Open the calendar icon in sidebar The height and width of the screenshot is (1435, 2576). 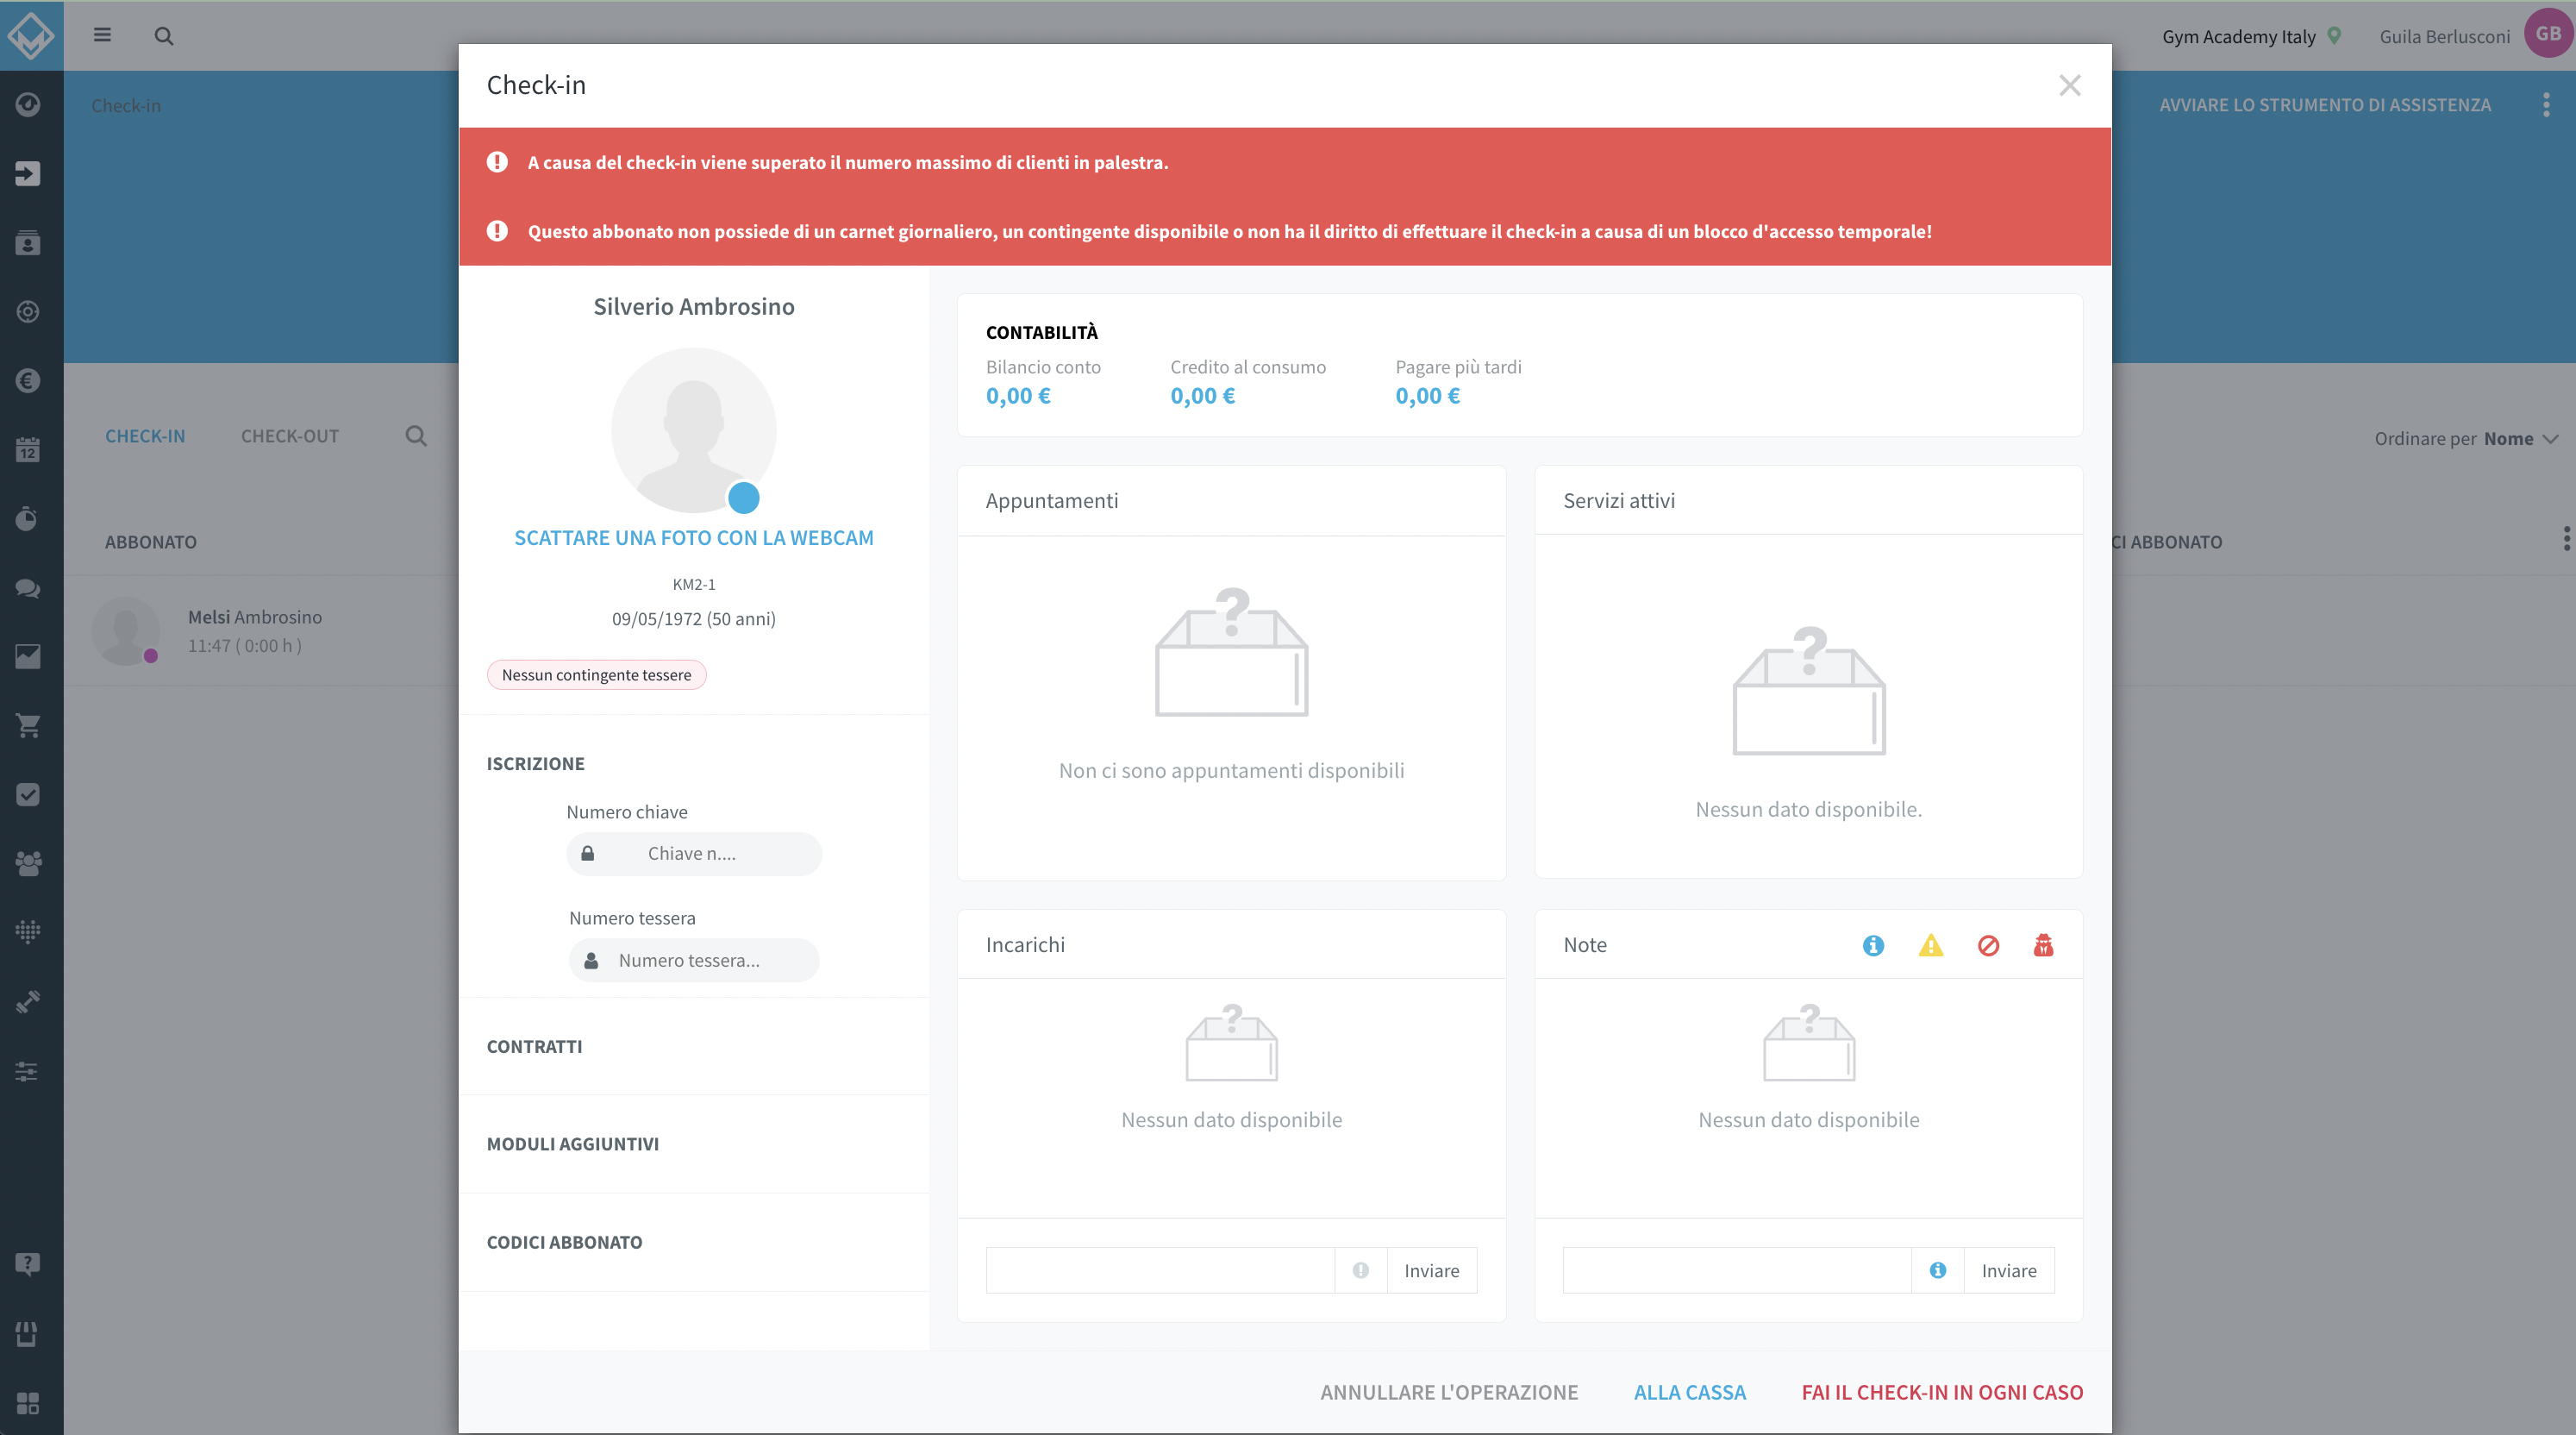point(28,449)
